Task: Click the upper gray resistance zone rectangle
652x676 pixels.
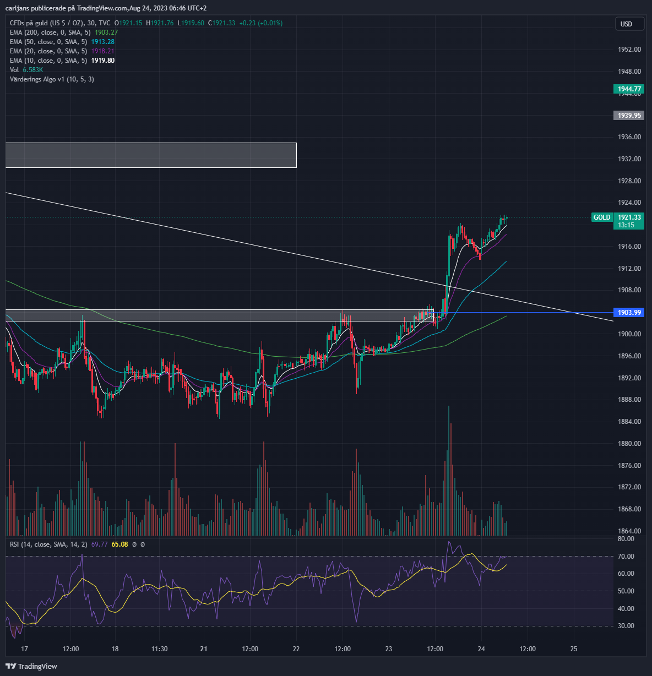Action: 151,155
